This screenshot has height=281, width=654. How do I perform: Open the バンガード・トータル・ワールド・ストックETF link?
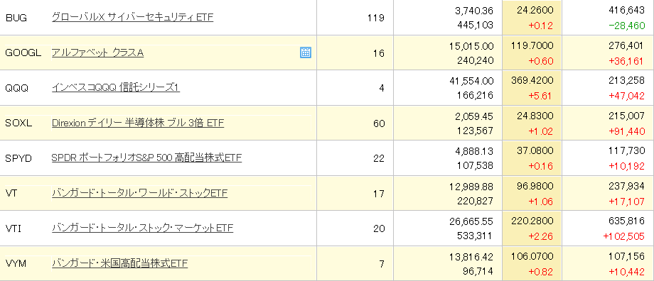pyautogui.click(x=140, y=193)
